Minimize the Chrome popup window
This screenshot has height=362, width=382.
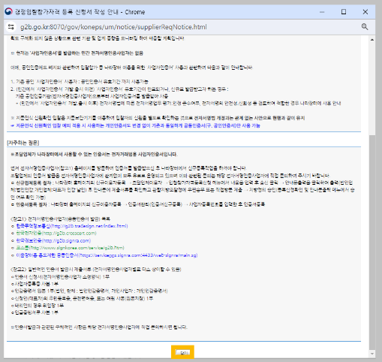coord(322,12)
